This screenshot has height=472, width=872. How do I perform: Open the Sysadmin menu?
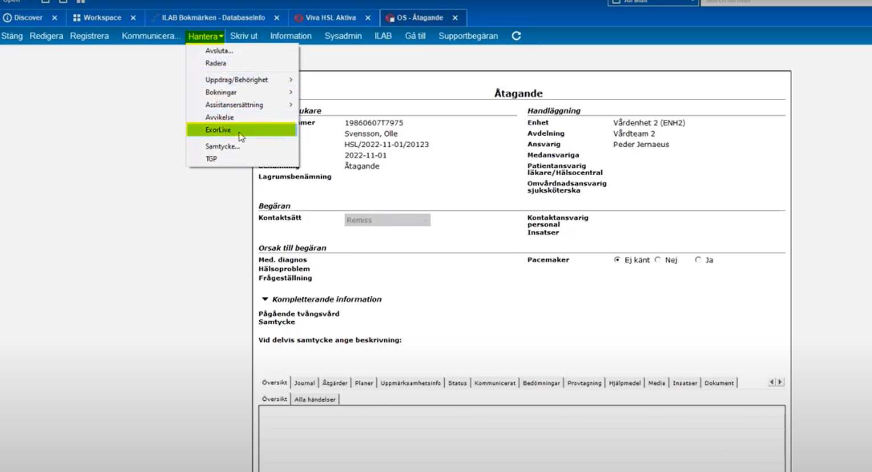(343, 36)
